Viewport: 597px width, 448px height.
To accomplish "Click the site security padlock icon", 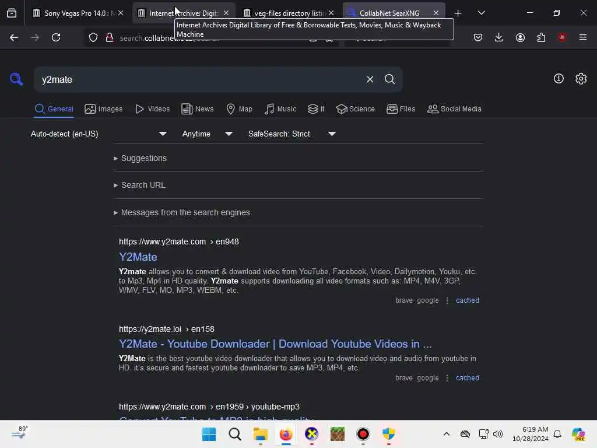I will pos(110,37).
